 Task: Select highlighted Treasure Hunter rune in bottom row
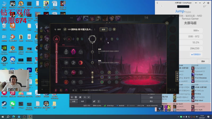click(x=66, y=82)
